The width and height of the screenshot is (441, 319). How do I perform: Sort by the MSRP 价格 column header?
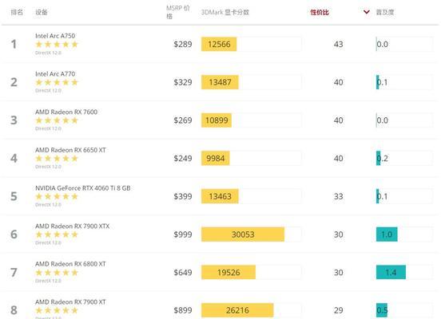click(x=177, y=12)
